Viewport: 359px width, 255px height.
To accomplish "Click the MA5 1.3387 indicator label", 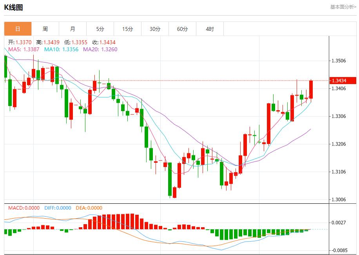I will tap(24, 49).
